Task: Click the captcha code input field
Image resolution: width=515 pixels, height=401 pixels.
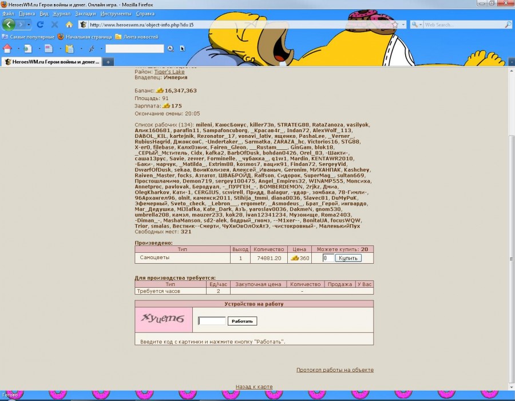Action: tap(212, 321)
